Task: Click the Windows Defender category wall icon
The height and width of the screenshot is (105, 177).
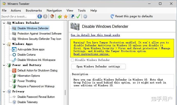Action: coord(9,23)
